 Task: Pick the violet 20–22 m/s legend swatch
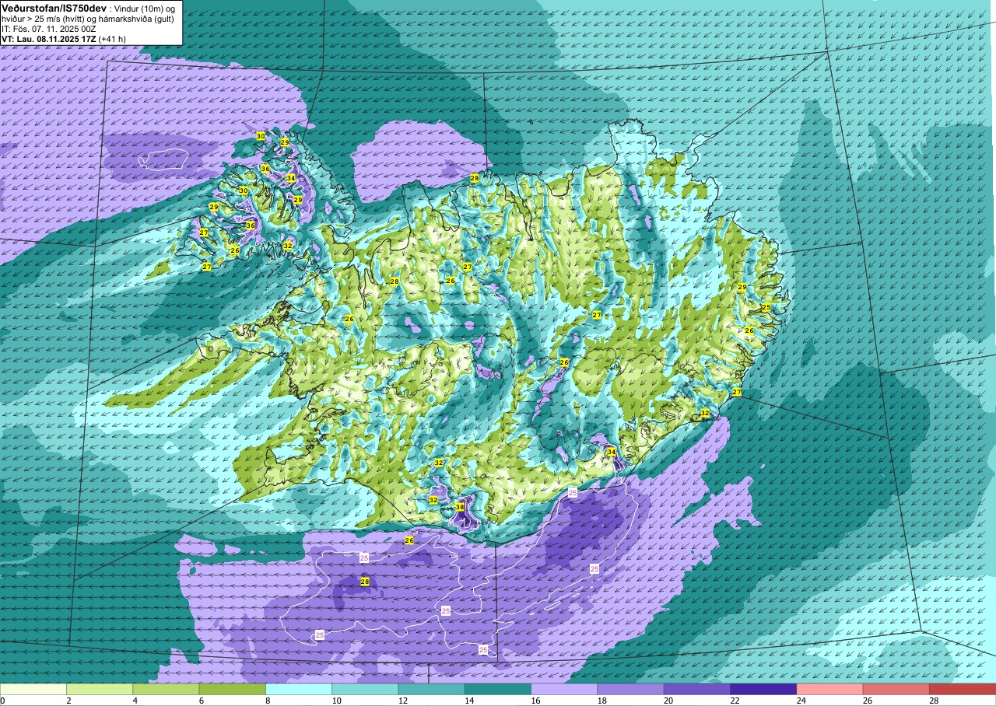click(x=696, y=689)
